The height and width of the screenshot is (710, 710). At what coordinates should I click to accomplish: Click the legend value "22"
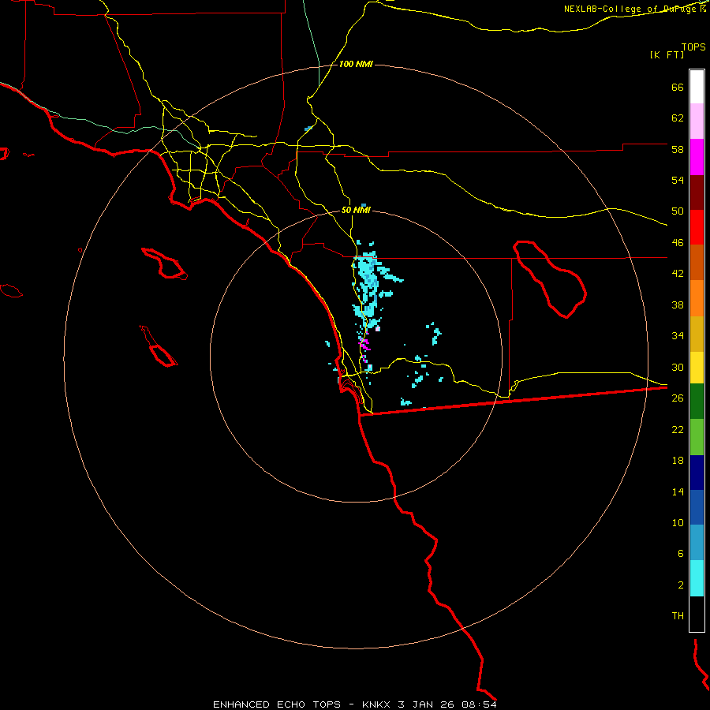pyautogui.click(x=678, y=429)
